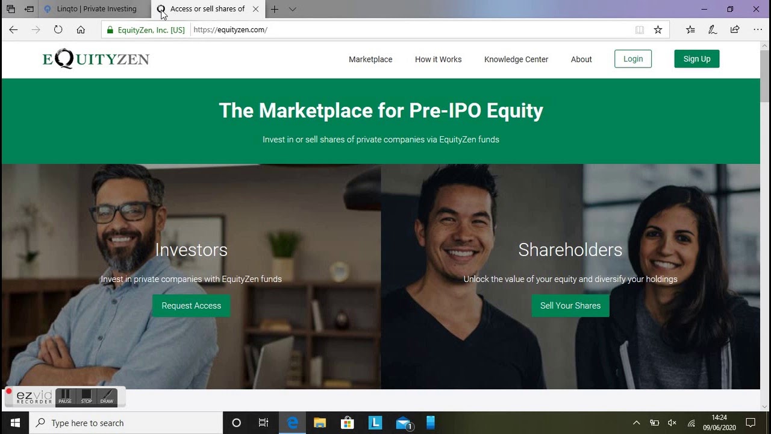Click the equityzen.com address bar
This screenshot has height=434, width=771.
point(410,30)
